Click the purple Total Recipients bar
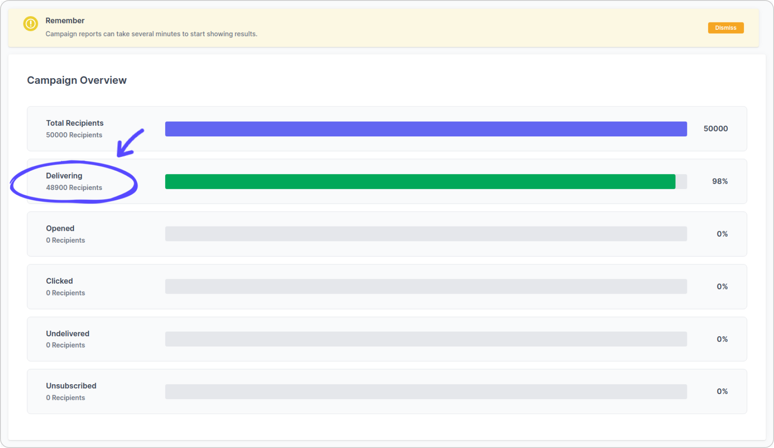774x448 pixels. click(426, 129)
